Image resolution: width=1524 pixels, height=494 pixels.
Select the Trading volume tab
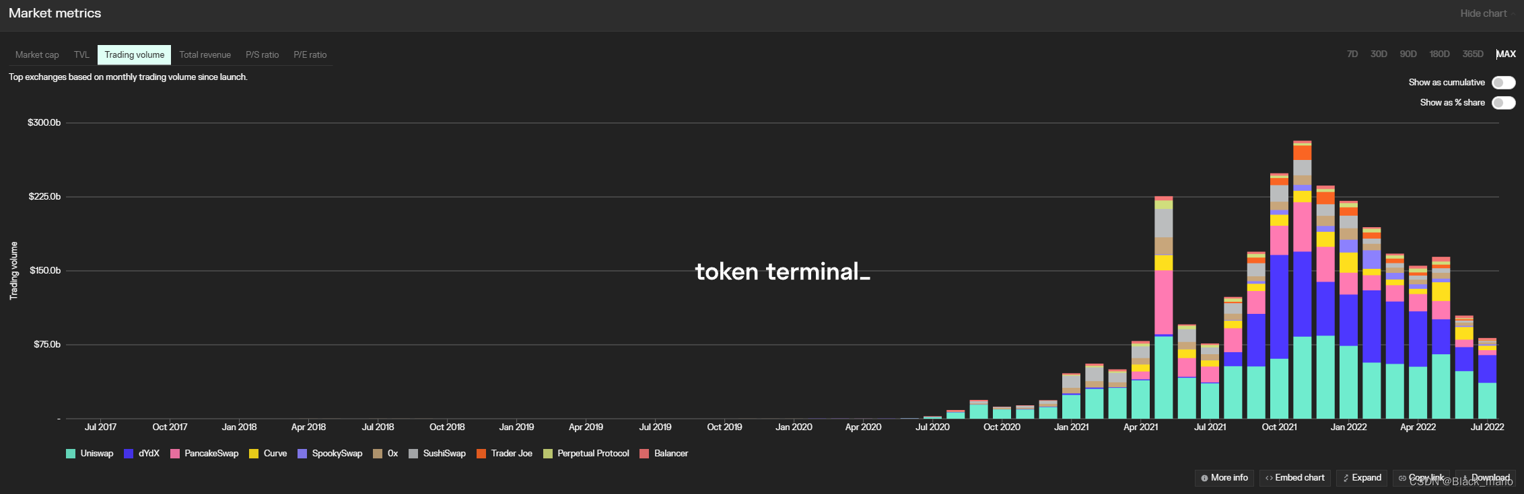pos(134,55)
